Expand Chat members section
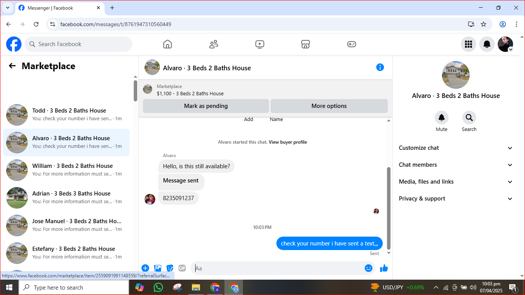525x295 pixels. tap(456, 165)
